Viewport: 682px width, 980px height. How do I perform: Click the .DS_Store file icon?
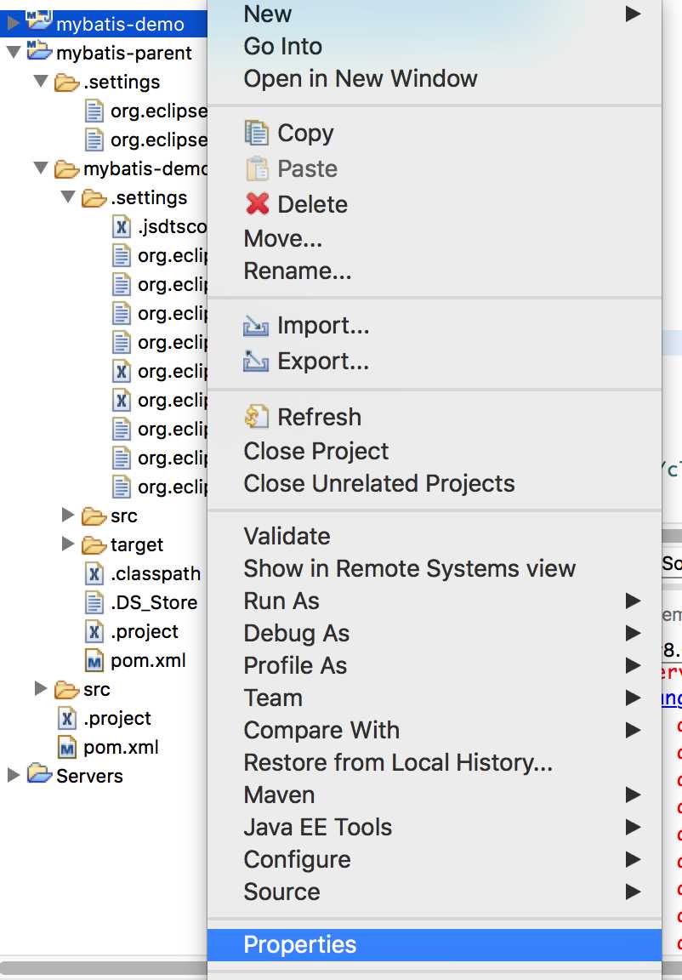point(94,602)
